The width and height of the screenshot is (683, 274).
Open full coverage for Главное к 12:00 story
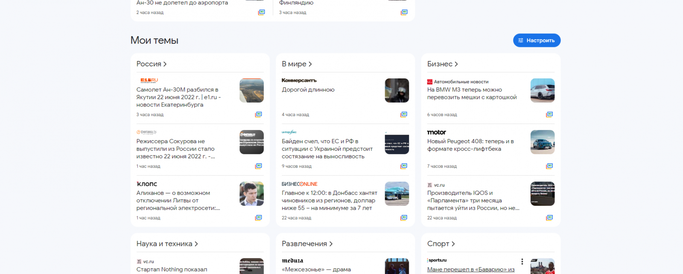pos(404,218)
